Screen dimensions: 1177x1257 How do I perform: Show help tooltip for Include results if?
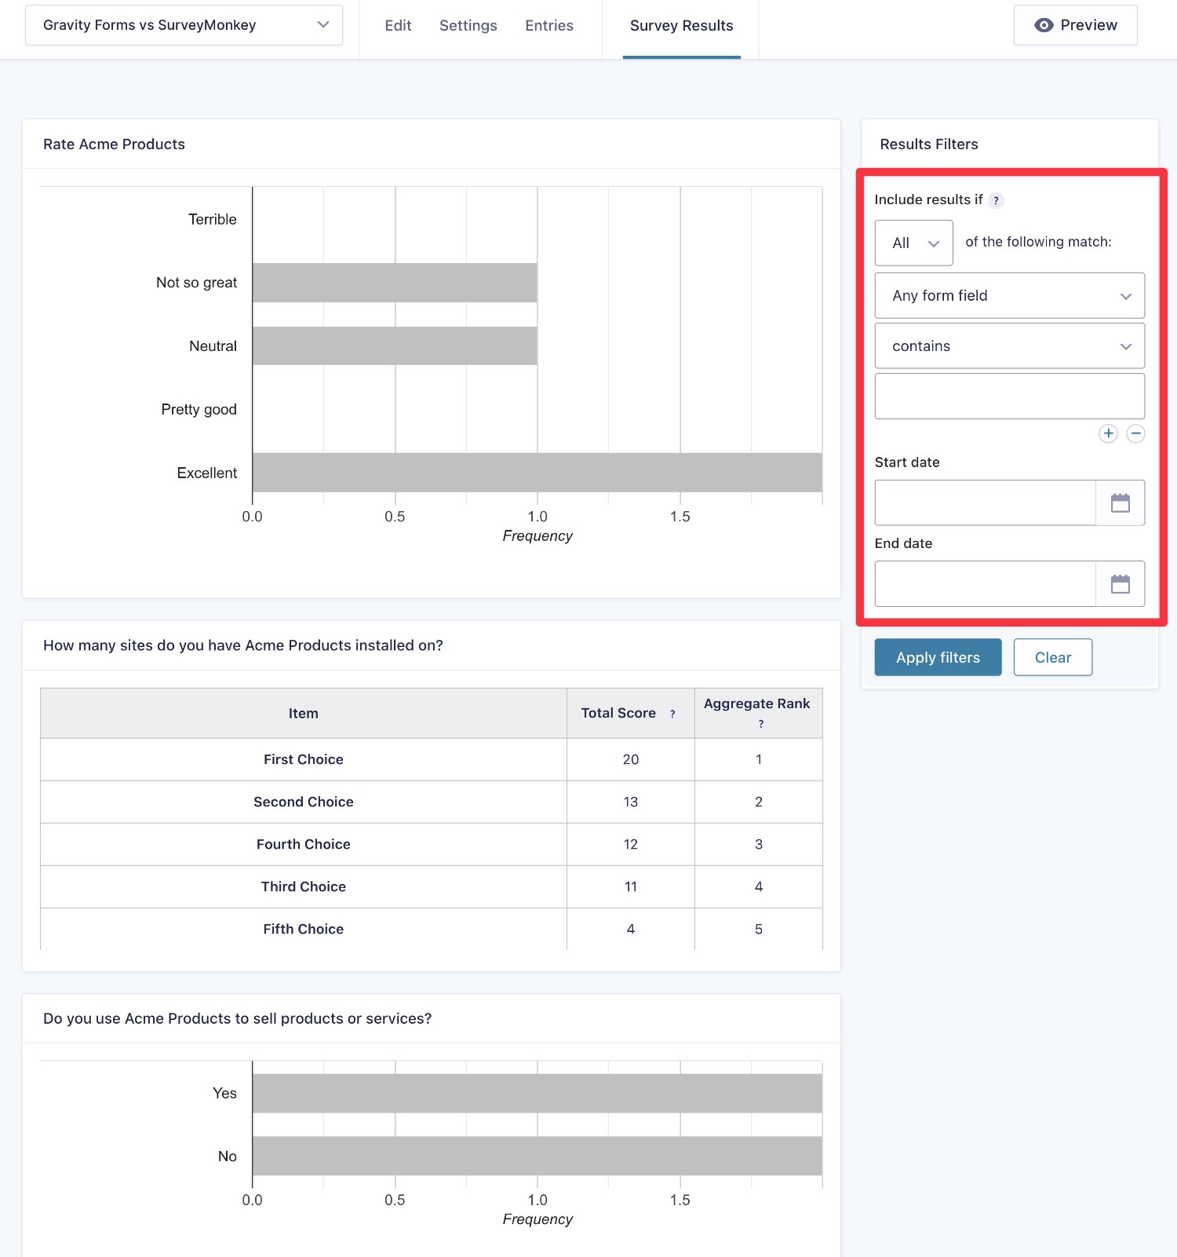996,200
